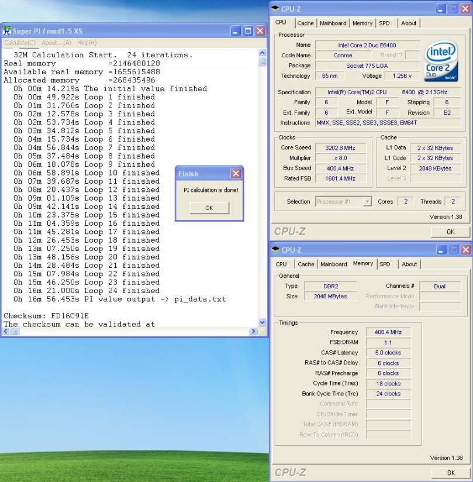Click Super PI horizontal scrollbar left arrow
The width and height of the screenshot is (473, 482).
pyautogui.click(x=6, y=331)
